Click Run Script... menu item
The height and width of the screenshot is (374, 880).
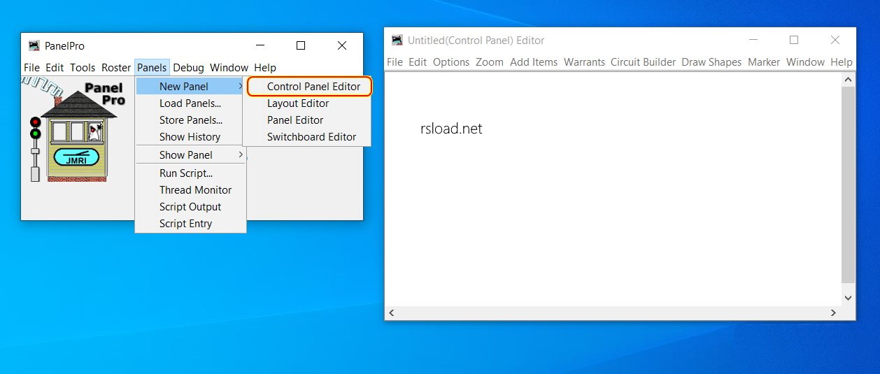186,173
